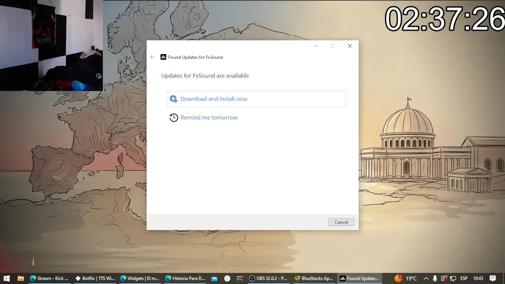
Task: Expand hidden system tray icons
Action: [426, 278]
